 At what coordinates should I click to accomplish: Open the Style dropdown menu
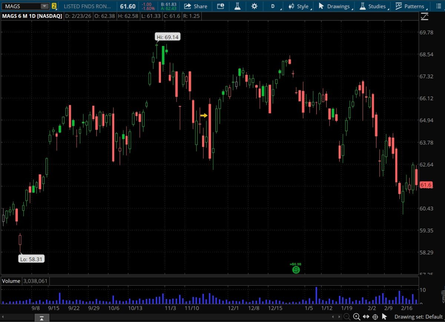(x=300, y=6)
